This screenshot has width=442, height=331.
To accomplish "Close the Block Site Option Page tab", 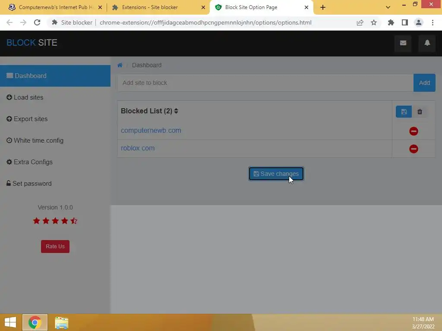I will click(x=306, y=8).
